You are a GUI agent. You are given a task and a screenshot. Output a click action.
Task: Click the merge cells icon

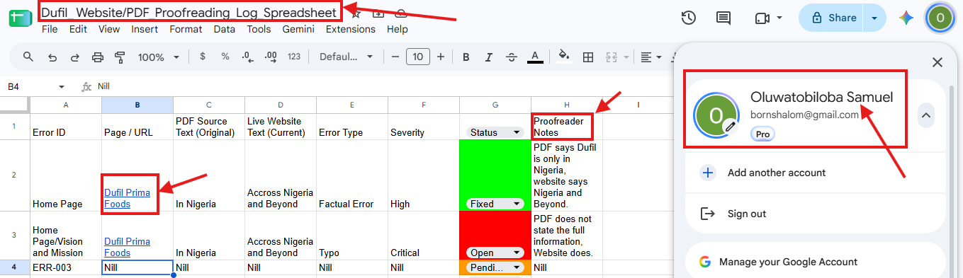coord(611,57)
